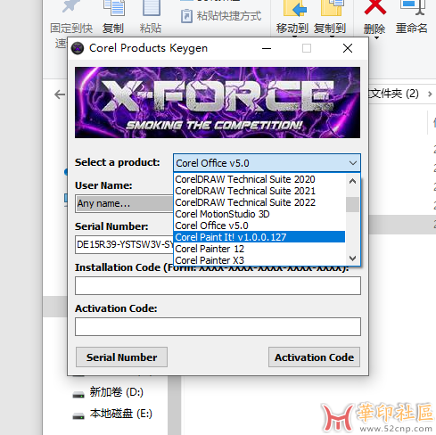Image resolution: width=436 pixels, height=435 pixels.
Task: Pick Corel MotionStudio 3D from list
Action: point(259,214)
